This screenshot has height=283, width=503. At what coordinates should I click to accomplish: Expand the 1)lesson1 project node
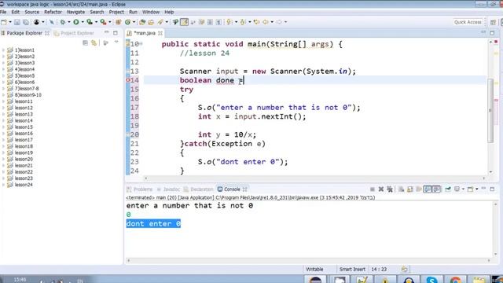(3, 50)
